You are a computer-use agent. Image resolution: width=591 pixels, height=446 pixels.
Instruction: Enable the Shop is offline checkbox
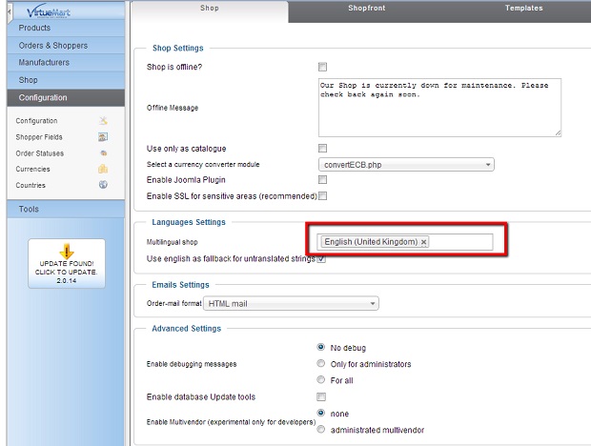click(322, 68)
